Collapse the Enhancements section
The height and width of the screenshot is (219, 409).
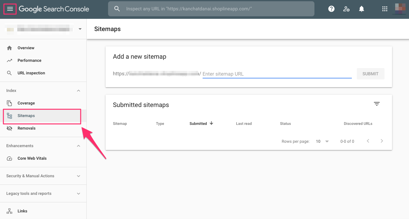coord(79,146)
